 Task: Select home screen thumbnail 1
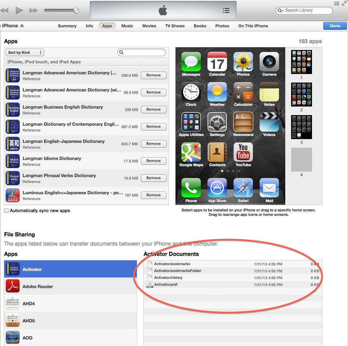301,62
